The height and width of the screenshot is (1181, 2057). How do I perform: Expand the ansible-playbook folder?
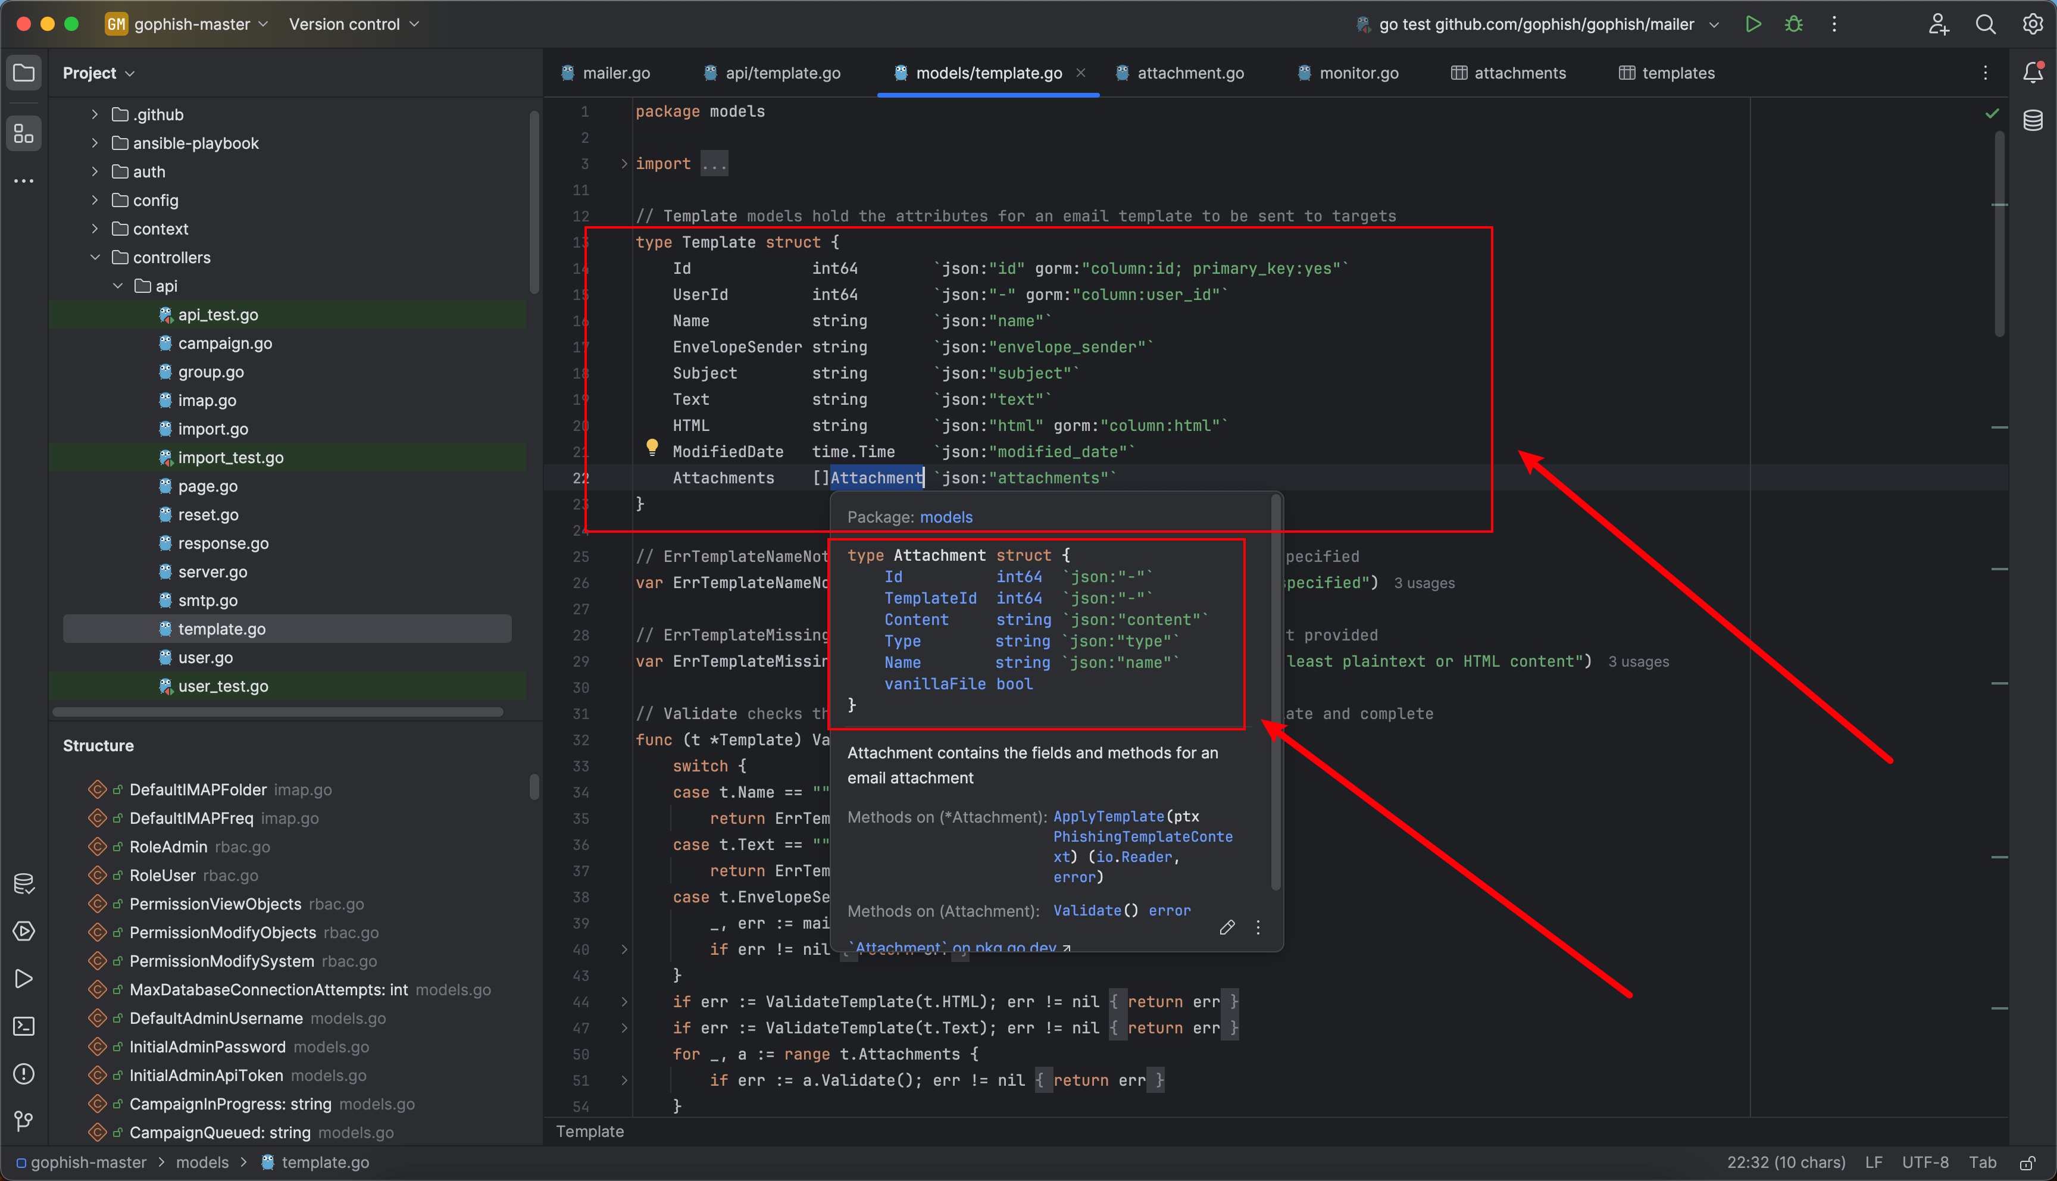95,143
